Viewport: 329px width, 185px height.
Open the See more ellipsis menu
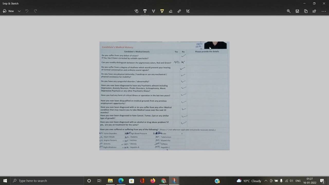click(324, 11)
